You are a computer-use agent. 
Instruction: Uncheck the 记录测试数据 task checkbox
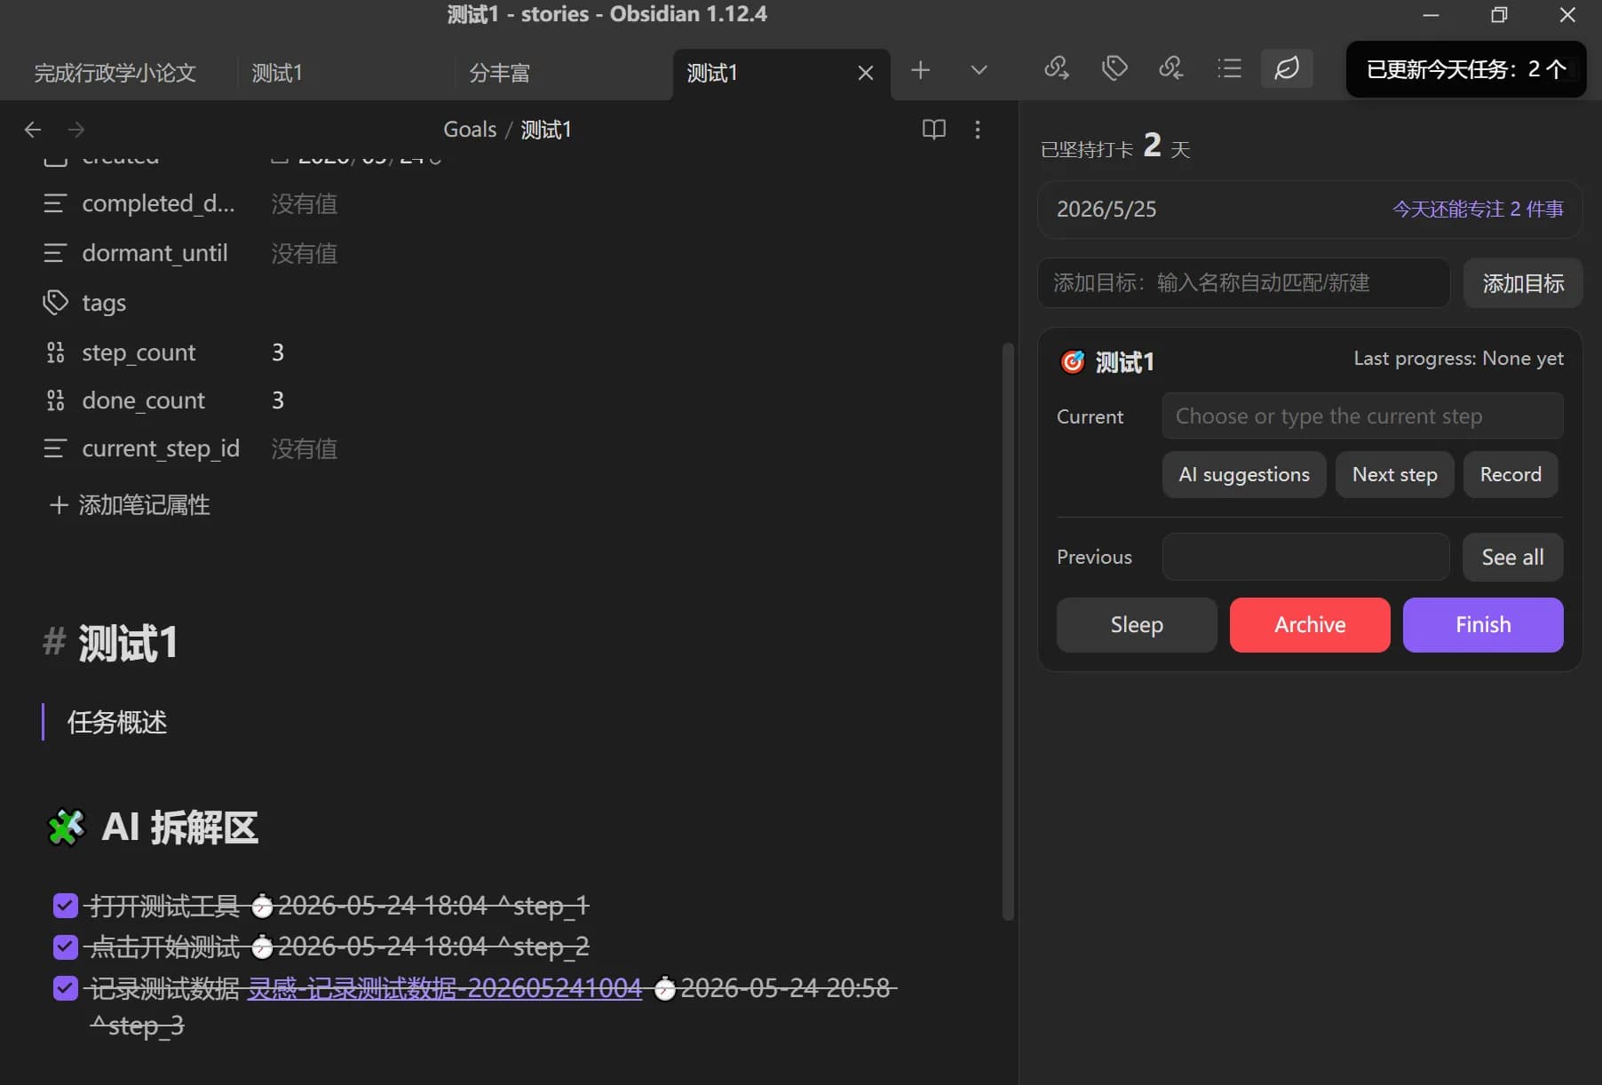[65, 987]
